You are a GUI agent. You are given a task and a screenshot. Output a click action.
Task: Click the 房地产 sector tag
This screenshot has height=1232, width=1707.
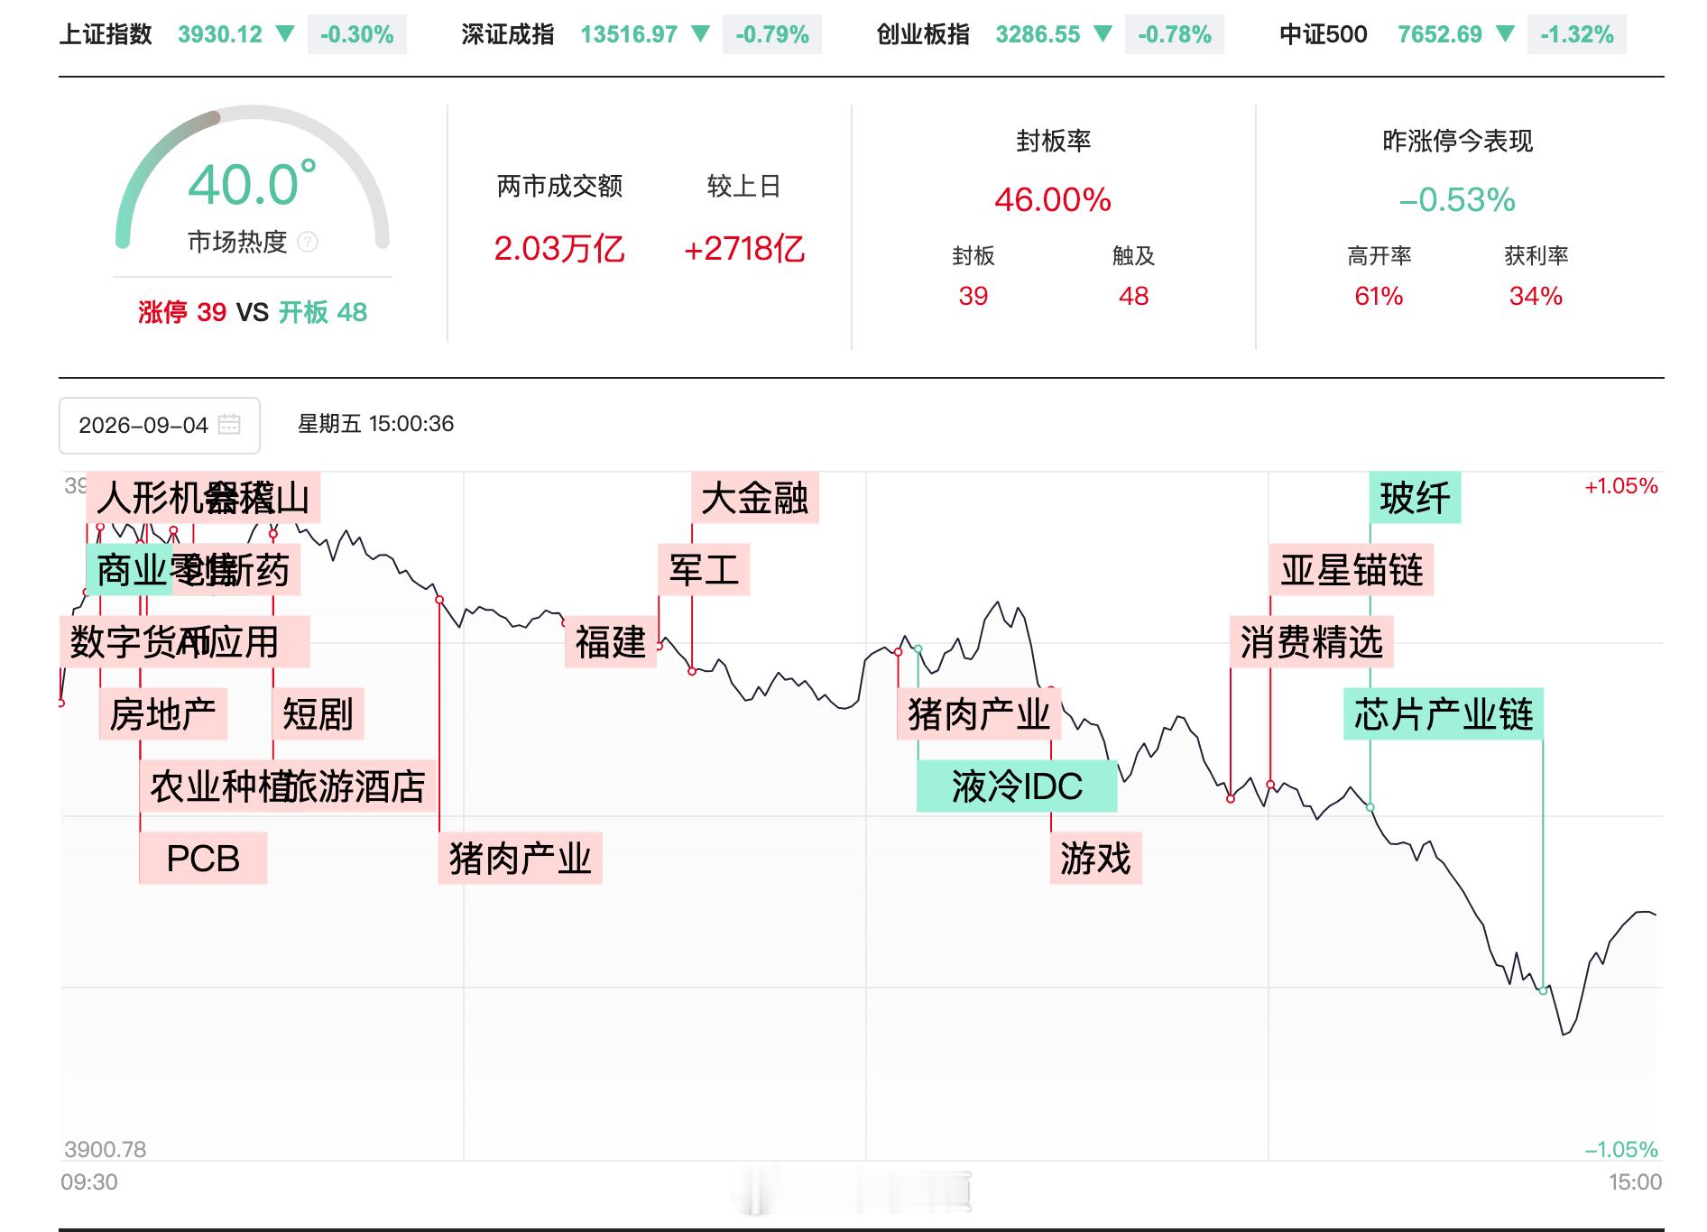(163, 714)
